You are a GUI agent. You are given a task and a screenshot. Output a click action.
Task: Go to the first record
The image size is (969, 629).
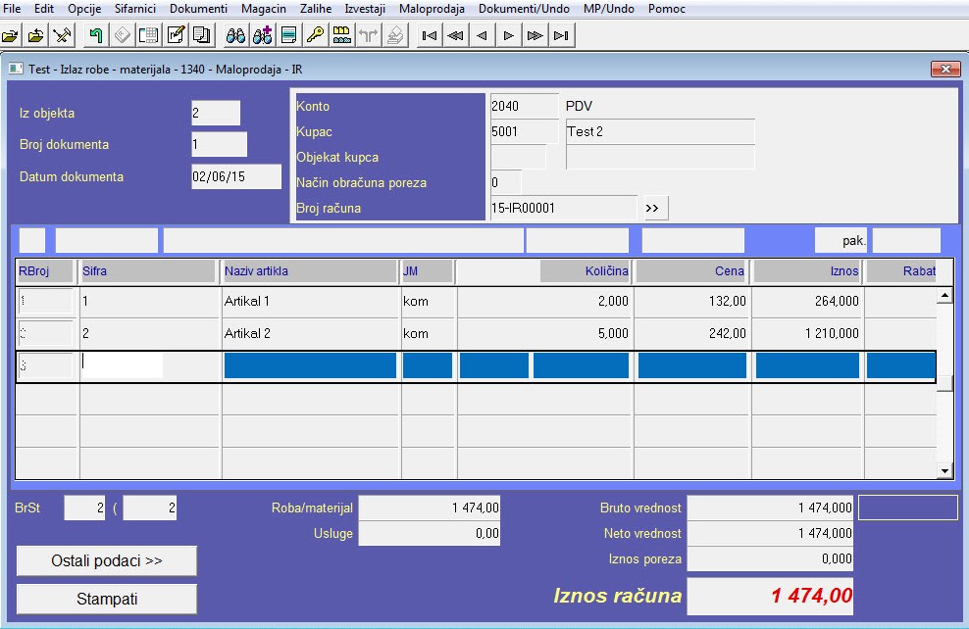[x=429, y=36]
